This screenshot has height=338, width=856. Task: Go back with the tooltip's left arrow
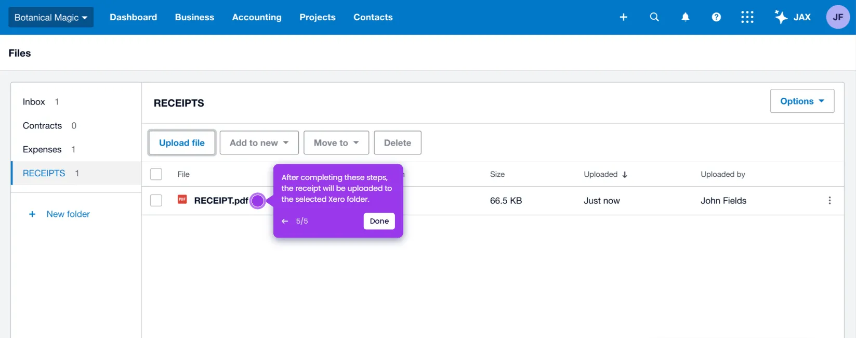pos(285,221)
